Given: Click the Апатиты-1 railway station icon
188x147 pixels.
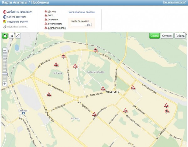Looking at the screenshot, I should pos(23,113).
